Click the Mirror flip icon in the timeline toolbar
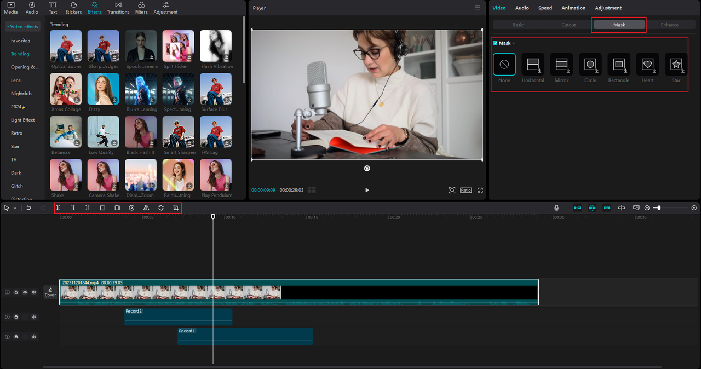The width and height of the screenshot is (701, 369). tap(146, 208)
